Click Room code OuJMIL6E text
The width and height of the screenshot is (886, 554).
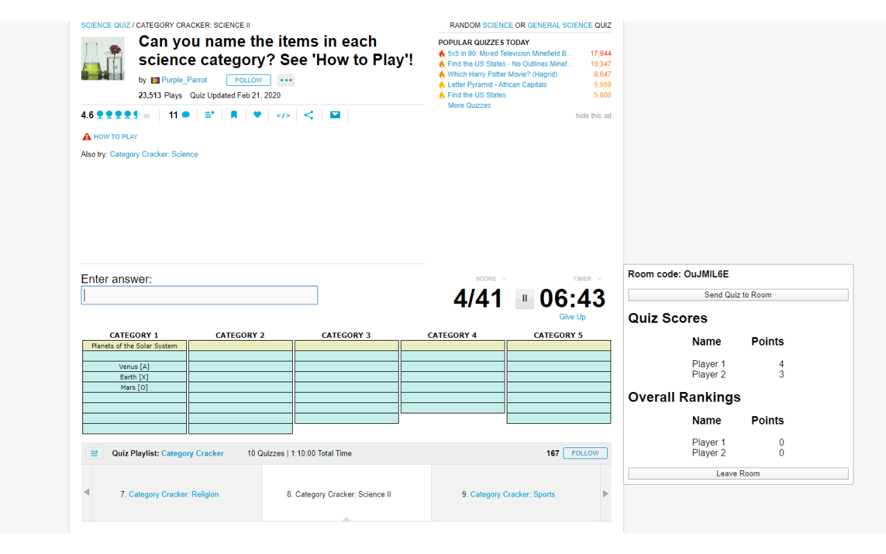(678, 274)
